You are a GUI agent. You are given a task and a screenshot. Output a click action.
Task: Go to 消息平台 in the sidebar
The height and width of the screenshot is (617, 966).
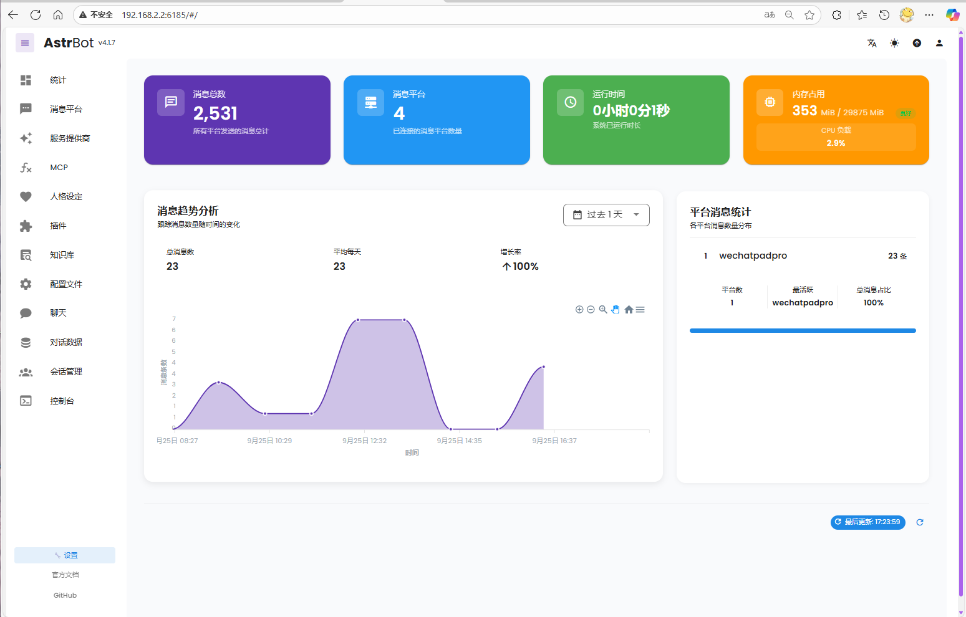tap(65, 109)
